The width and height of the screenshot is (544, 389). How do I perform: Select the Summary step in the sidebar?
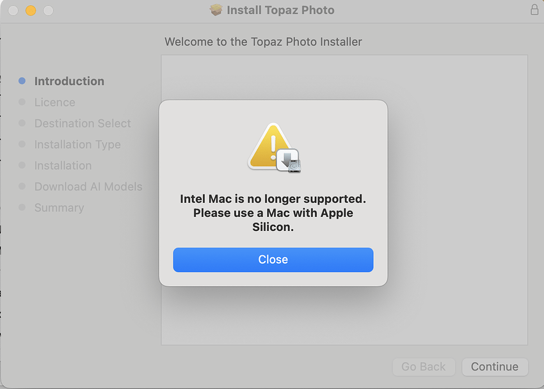tap(59, 207)
